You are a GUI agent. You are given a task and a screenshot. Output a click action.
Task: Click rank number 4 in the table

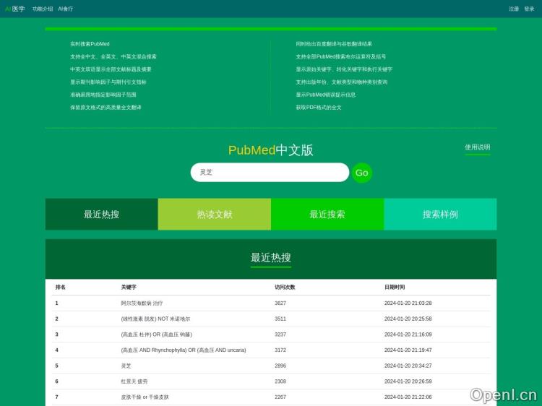point(56,350)
